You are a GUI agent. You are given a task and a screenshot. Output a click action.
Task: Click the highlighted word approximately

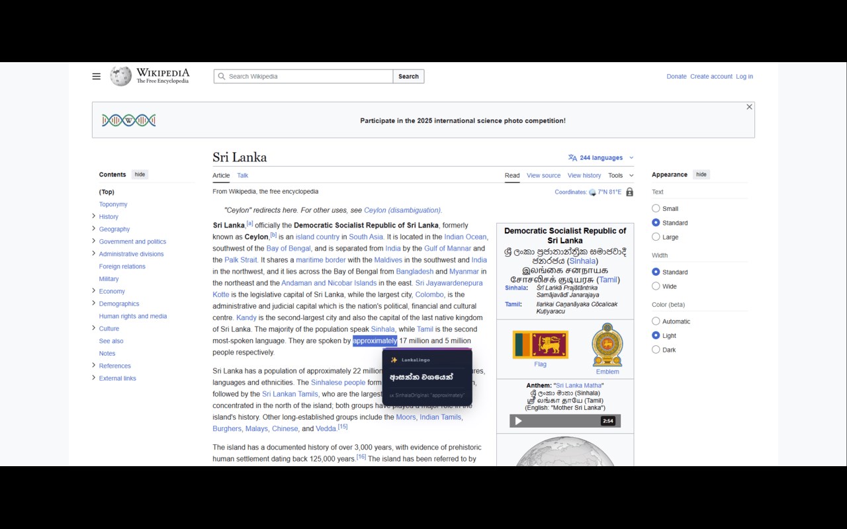pos(375,341)
